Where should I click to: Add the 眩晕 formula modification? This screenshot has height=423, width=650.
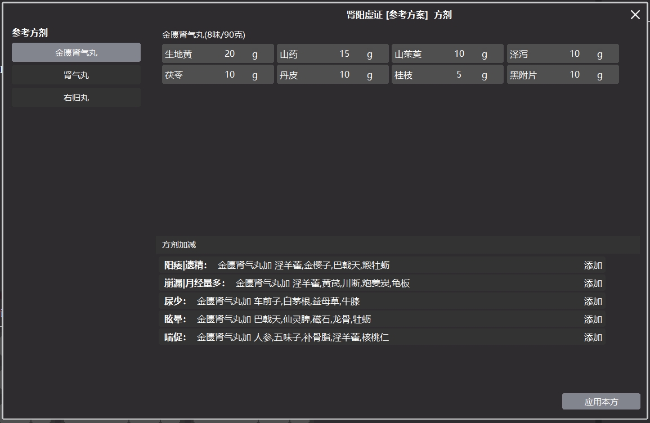tap(593, 319)
